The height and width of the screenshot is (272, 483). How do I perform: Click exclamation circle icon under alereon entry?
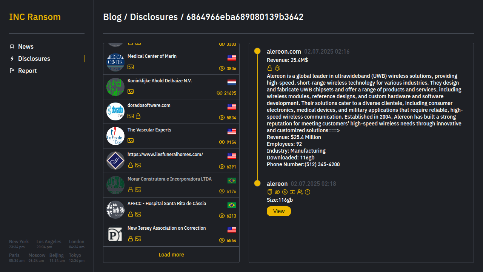point(308,192)
